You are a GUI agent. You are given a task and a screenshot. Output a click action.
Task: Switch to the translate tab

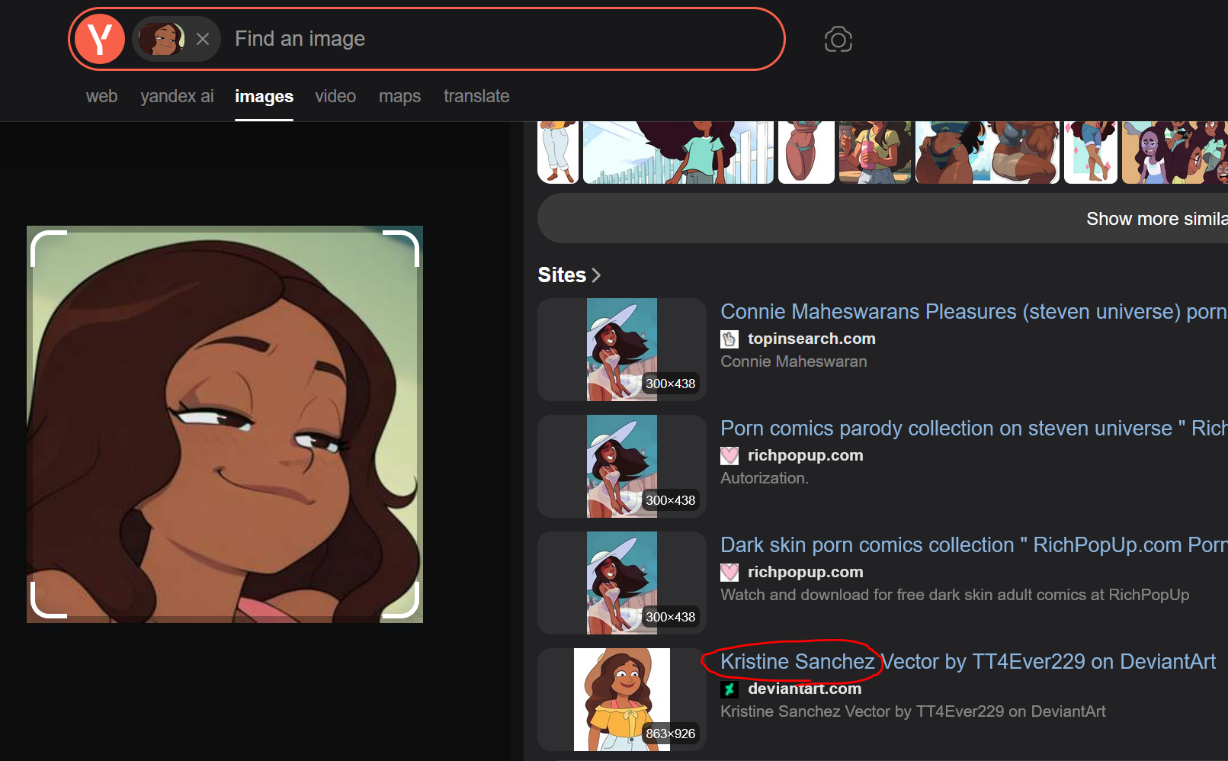point(476,97)
